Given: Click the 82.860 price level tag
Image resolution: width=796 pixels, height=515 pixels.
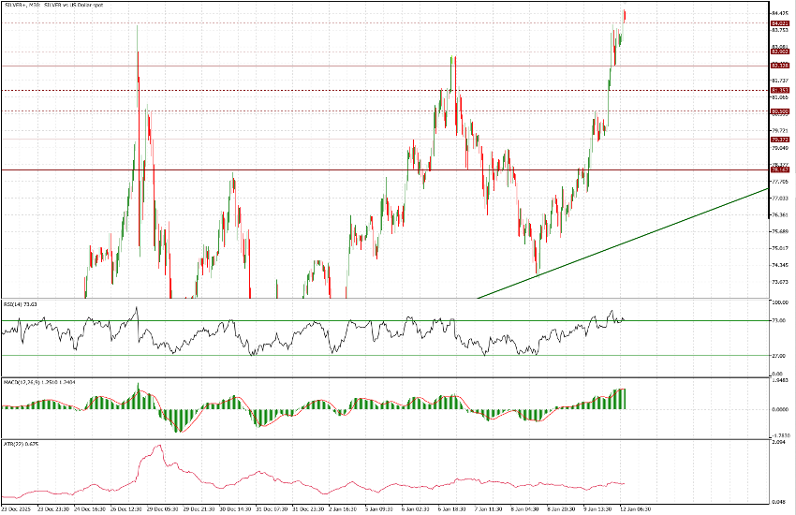Looking at the screenshot, I should pyautogui.click(x=777, y=52).
